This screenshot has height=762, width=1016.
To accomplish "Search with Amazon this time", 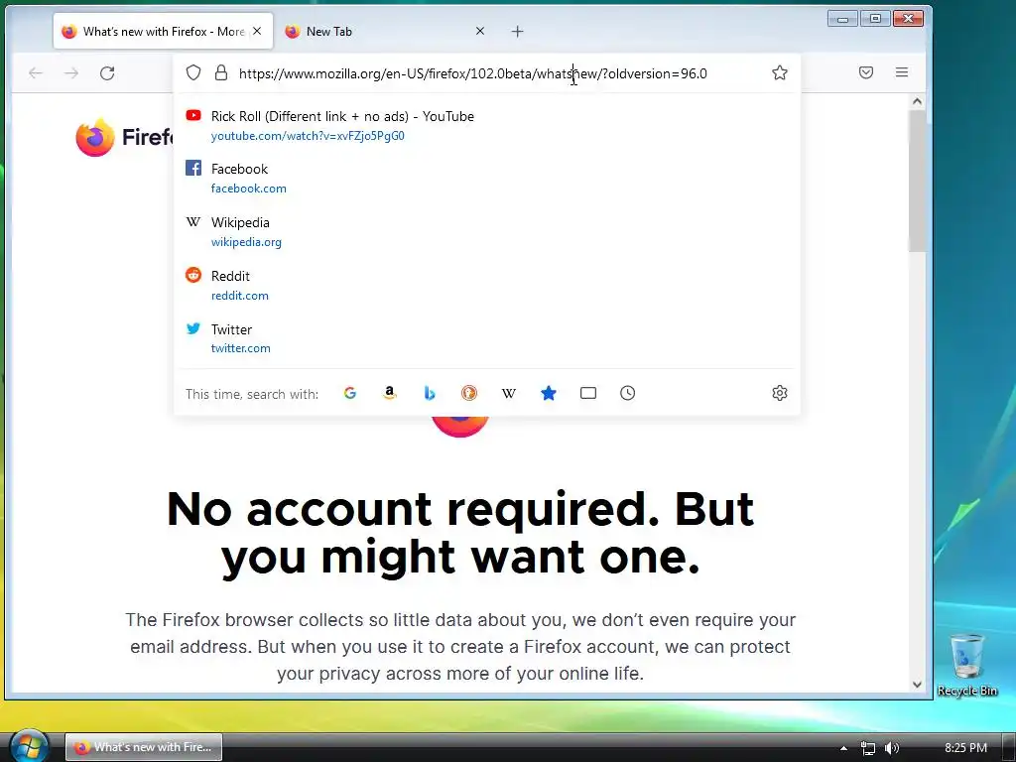I will (389, 393).
